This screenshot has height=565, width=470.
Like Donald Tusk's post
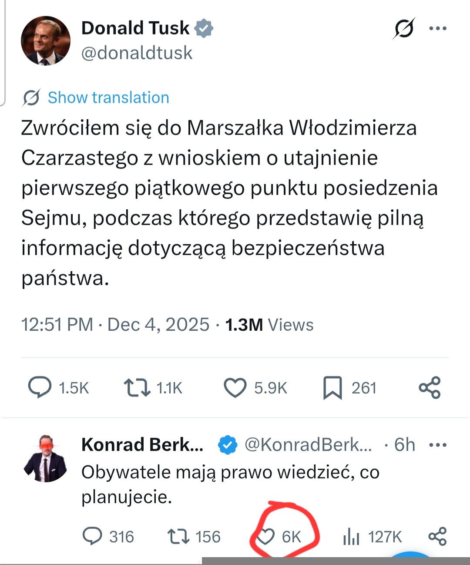235,387
